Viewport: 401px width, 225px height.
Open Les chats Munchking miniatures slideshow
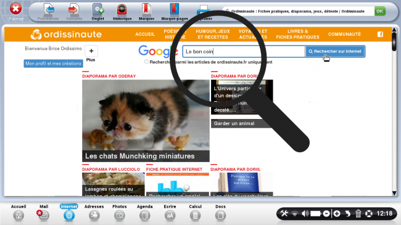[x=146, y=121]
